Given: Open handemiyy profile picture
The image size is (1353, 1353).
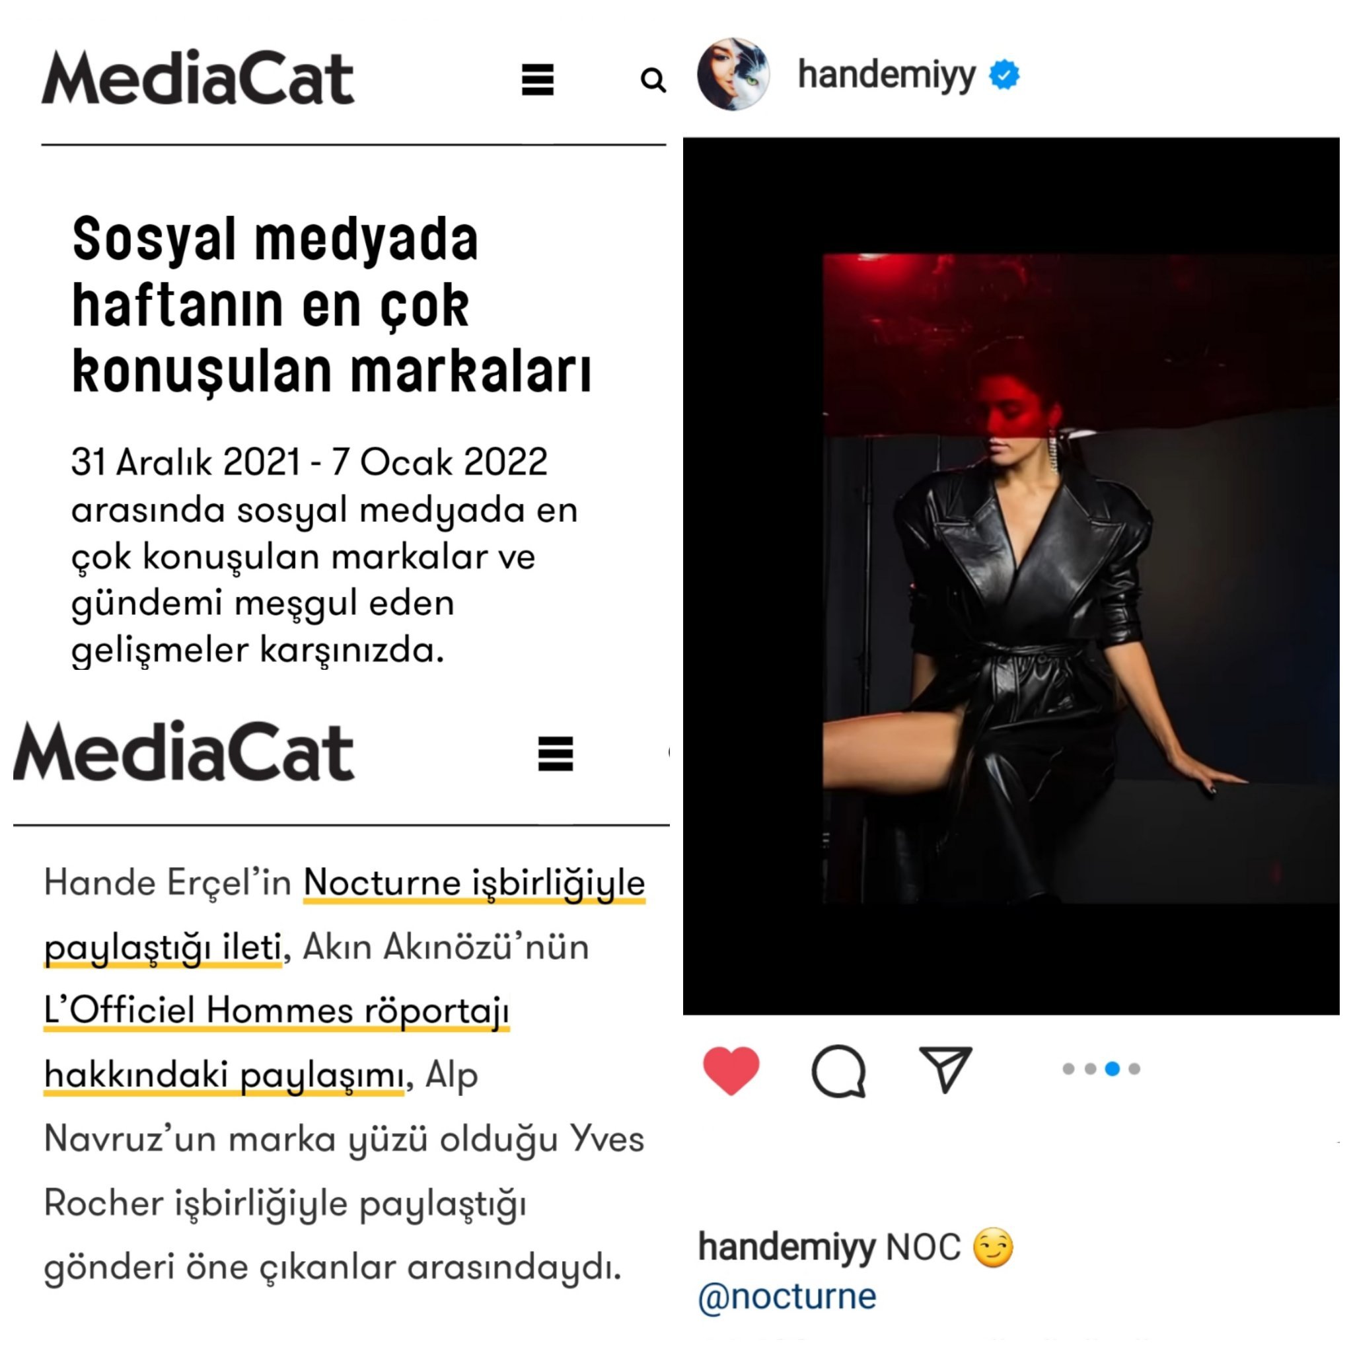Looking at the screenshot, I should pos(733,74).
